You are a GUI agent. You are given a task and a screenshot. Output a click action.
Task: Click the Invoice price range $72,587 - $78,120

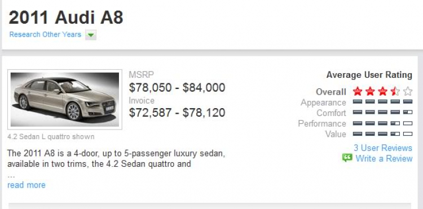(x=177, y=113)
